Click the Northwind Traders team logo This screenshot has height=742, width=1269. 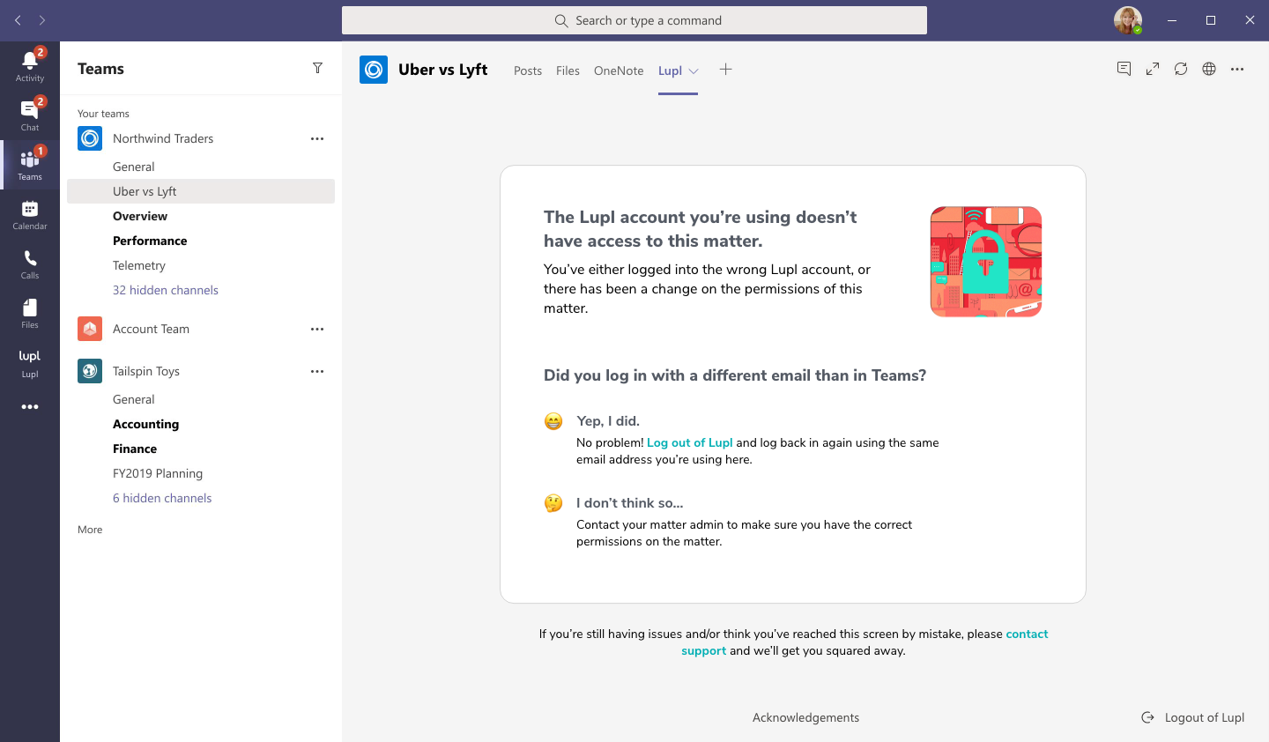tap(90, 138)
